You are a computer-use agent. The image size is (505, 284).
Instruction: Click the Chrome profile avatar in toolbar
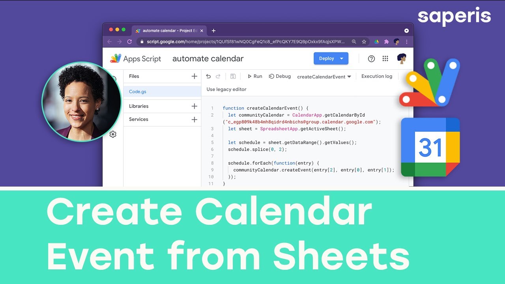click(397, 41)
